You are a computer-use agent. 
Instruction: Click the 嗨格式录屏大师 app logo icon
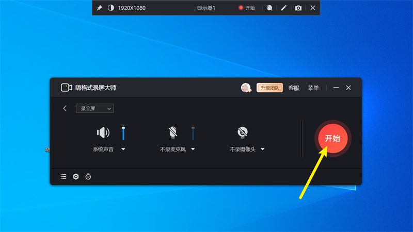coord(67,88)
